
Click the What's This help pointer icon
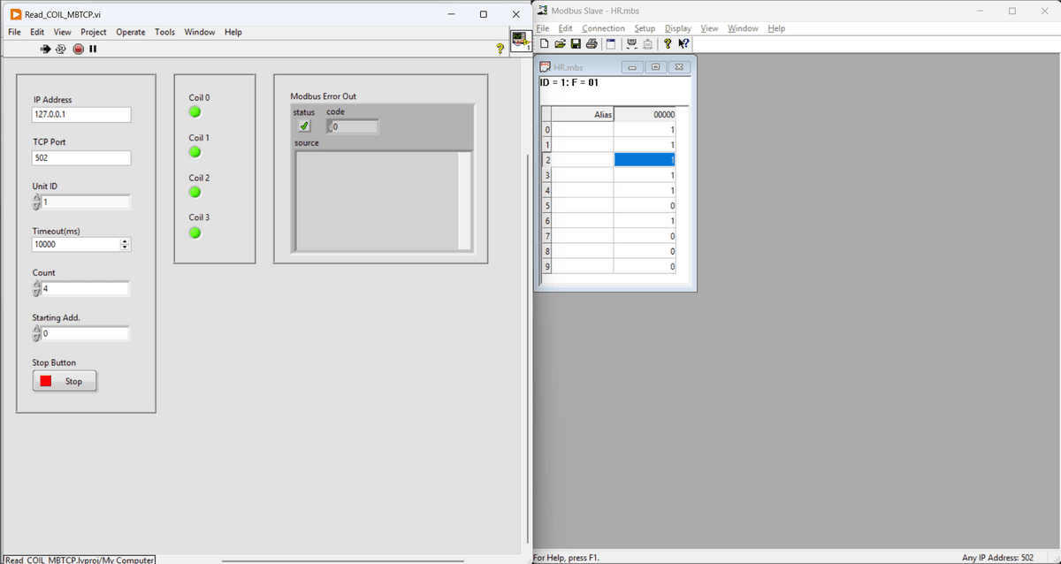683,44
